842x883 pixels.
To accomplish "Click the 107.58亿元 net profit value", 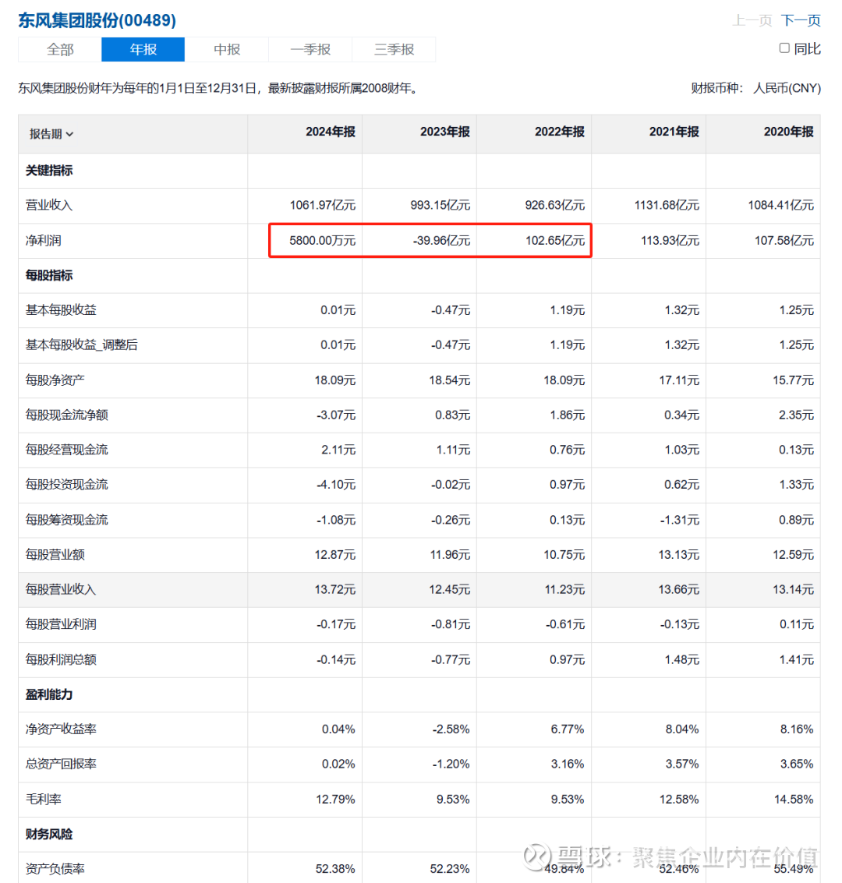I will tap(784, 241).
